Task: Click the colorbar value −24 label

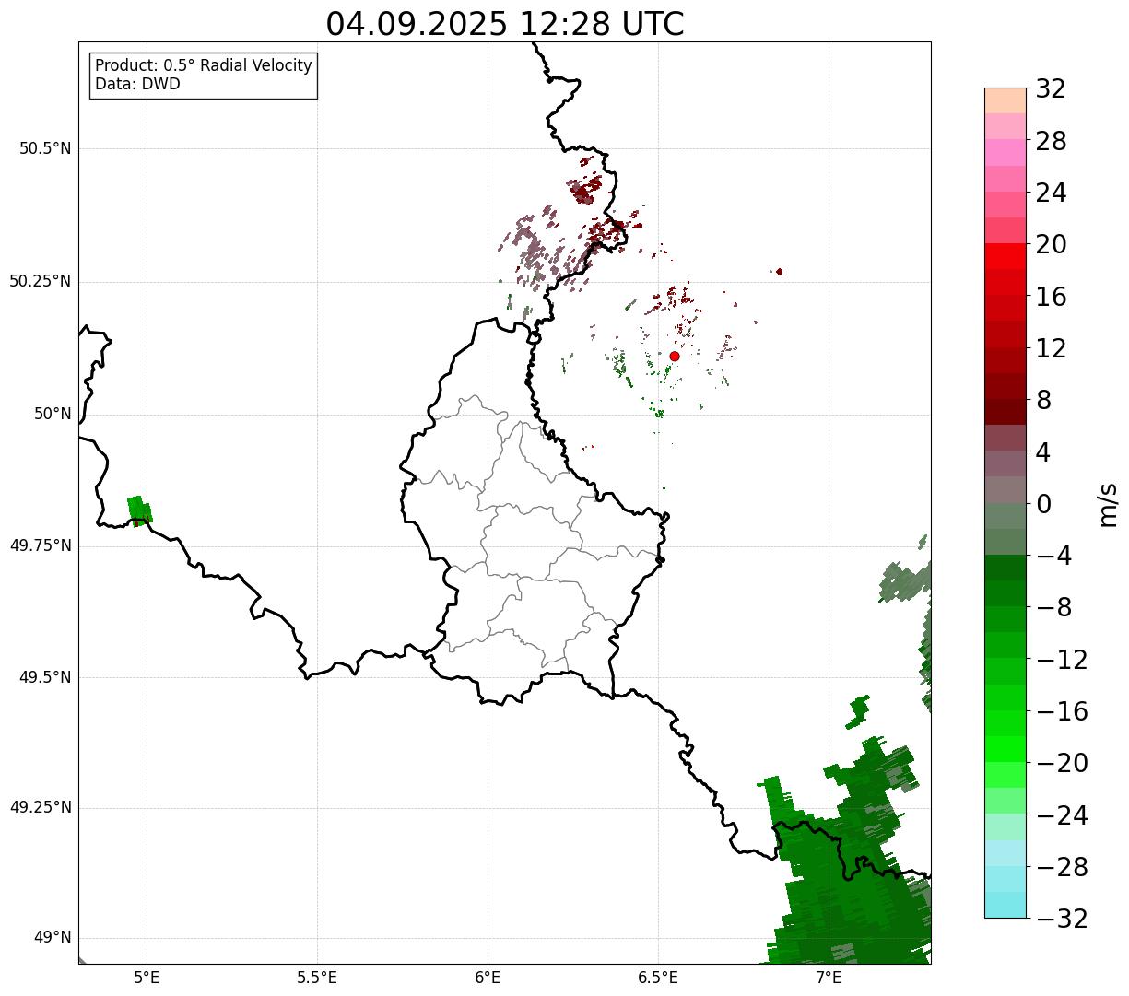Action: click(1062, 815)
